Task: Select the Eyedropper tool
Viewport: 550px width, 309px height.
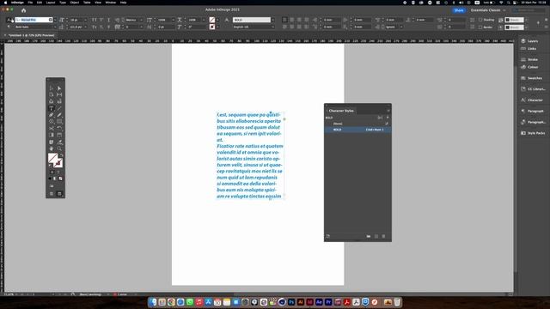Action: point(59,142)
